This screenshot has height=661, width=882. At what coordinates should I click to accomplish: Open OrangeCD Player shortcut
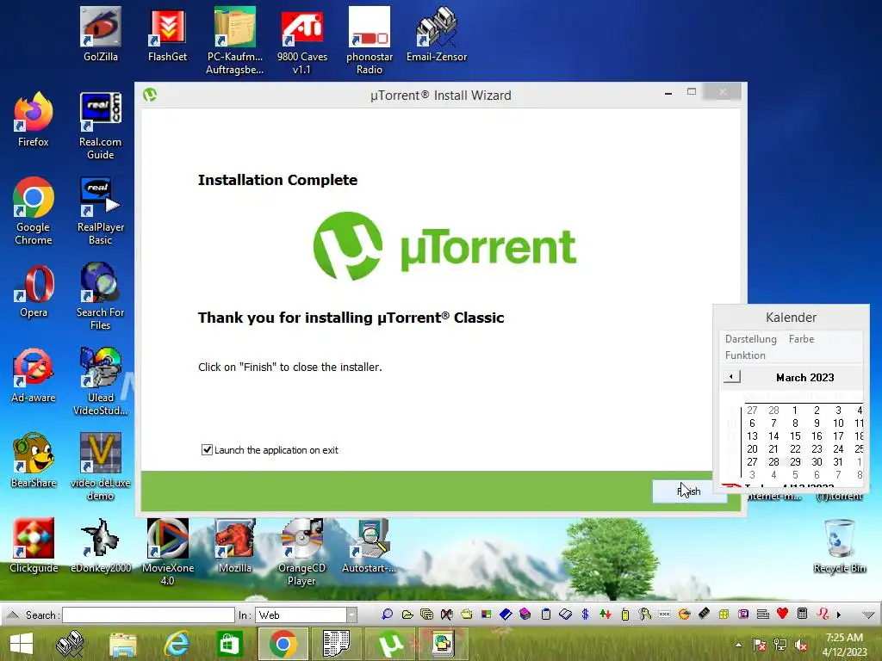[302, 552]
